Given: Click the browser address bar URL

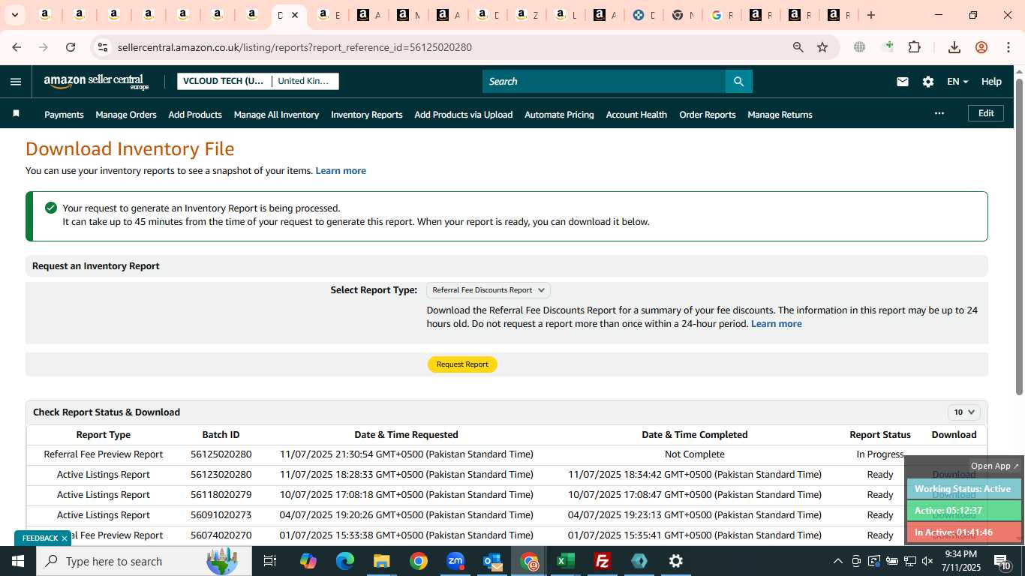Looking at the screenshot, I should pyautogui.click(x=295, y=47).
